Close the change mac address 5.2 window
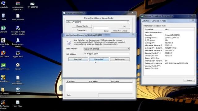 [132, 12]
